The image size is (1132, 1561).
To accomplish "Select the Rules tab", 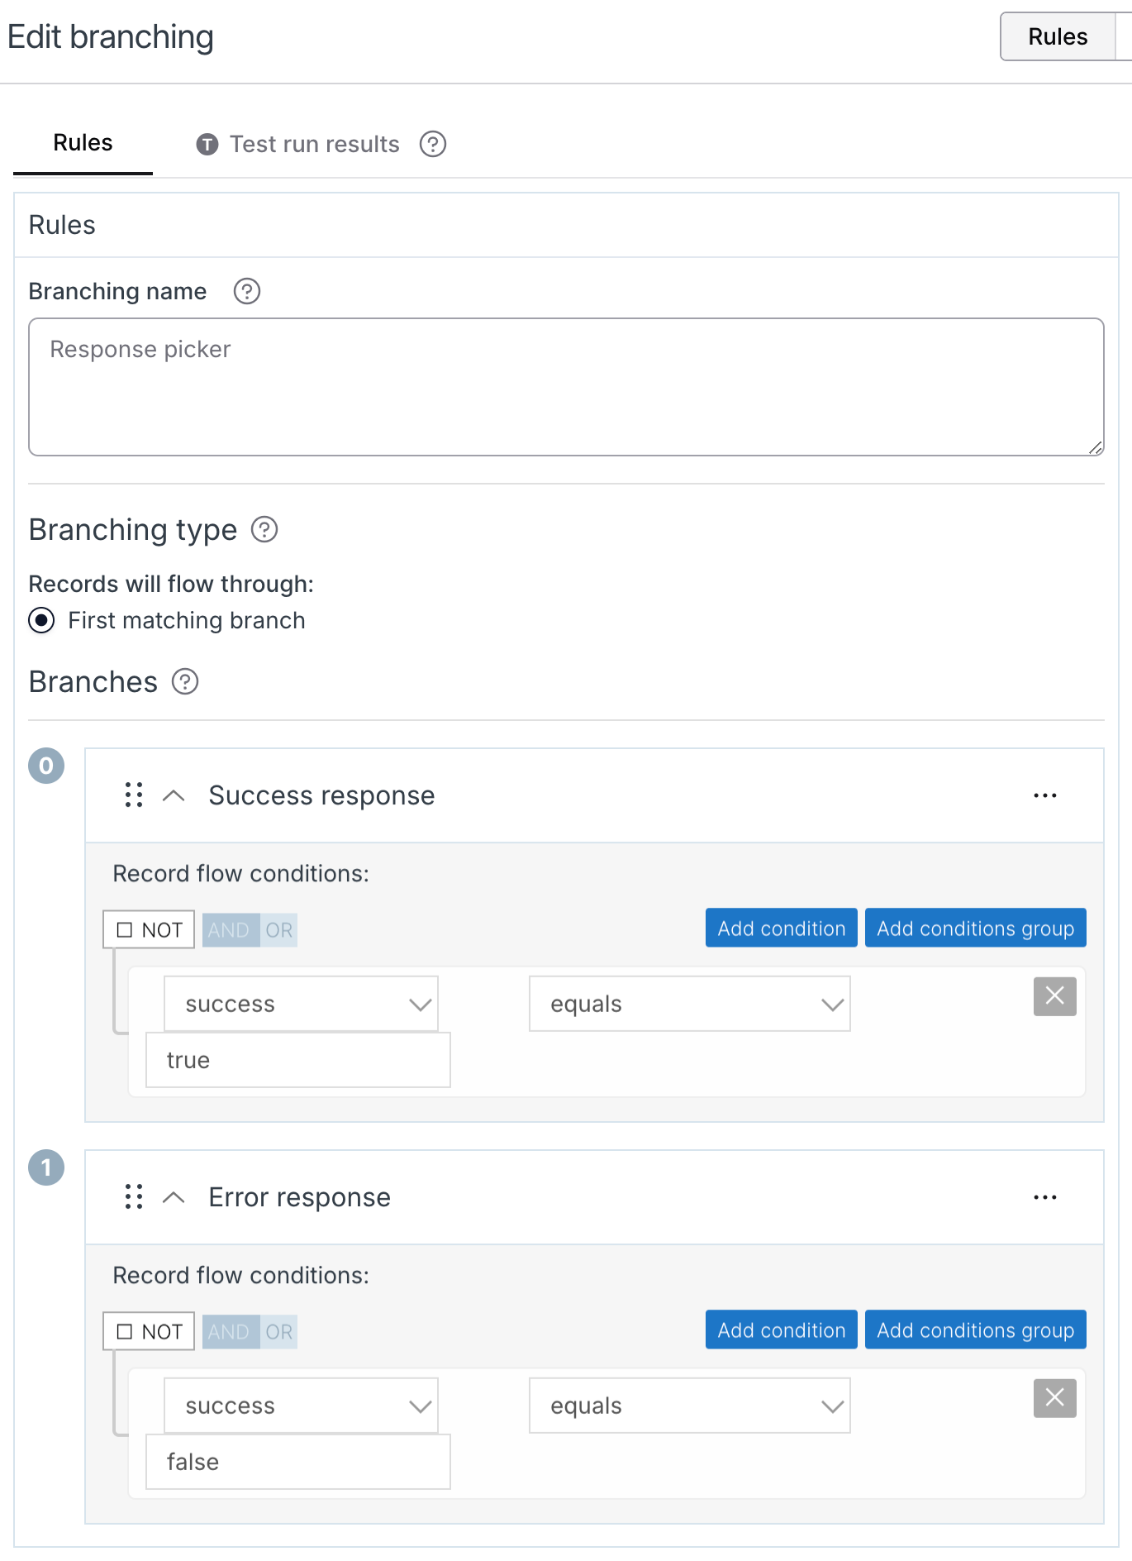I will pos(83,143).
